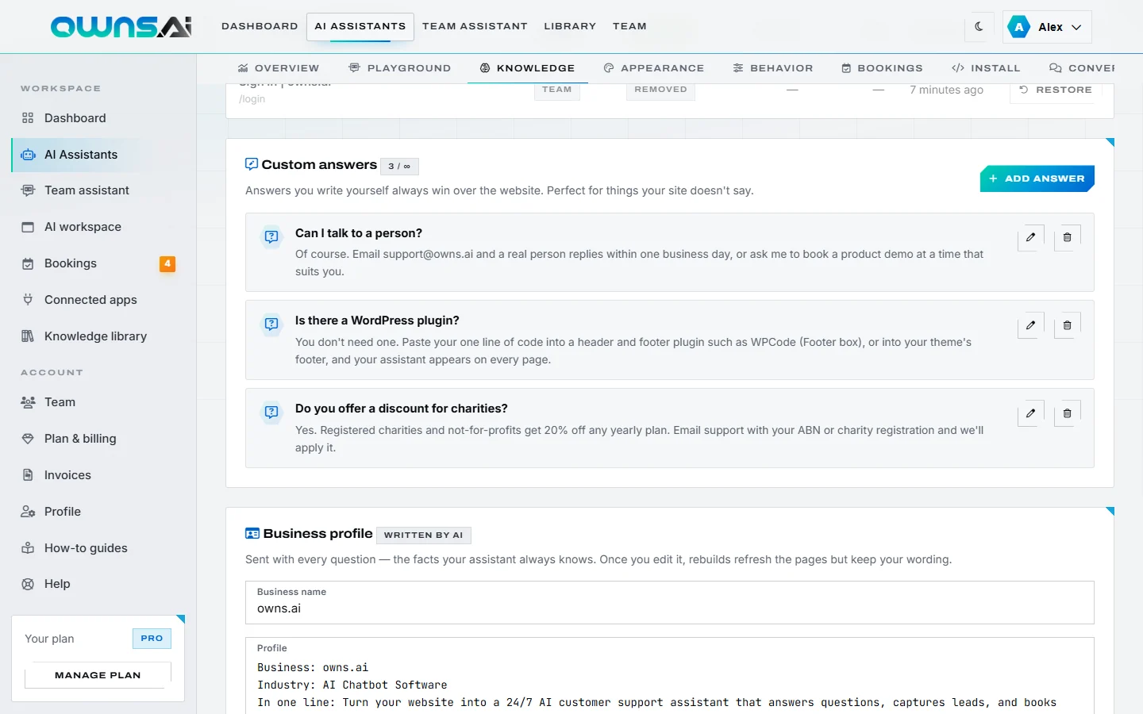1143x714 pixels.
Task: Click the Business name input field
Action: 670,602
